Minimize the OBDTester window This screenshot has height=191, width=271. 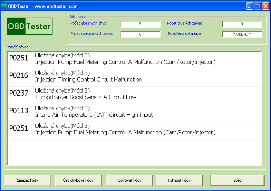tap(250, 6)
